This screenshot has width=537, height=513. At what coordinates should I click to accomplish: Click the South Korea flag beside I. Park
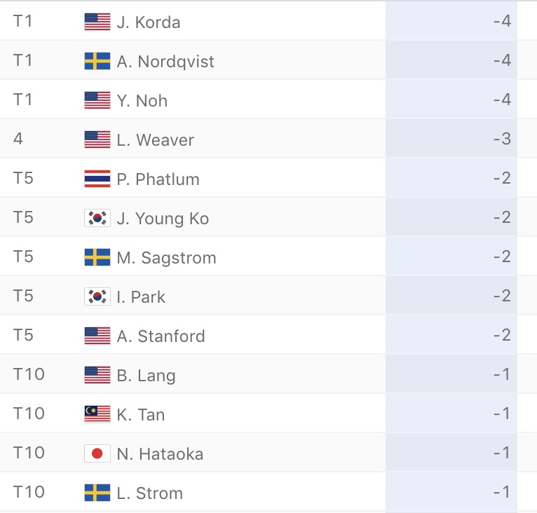[x=97, y=296]
